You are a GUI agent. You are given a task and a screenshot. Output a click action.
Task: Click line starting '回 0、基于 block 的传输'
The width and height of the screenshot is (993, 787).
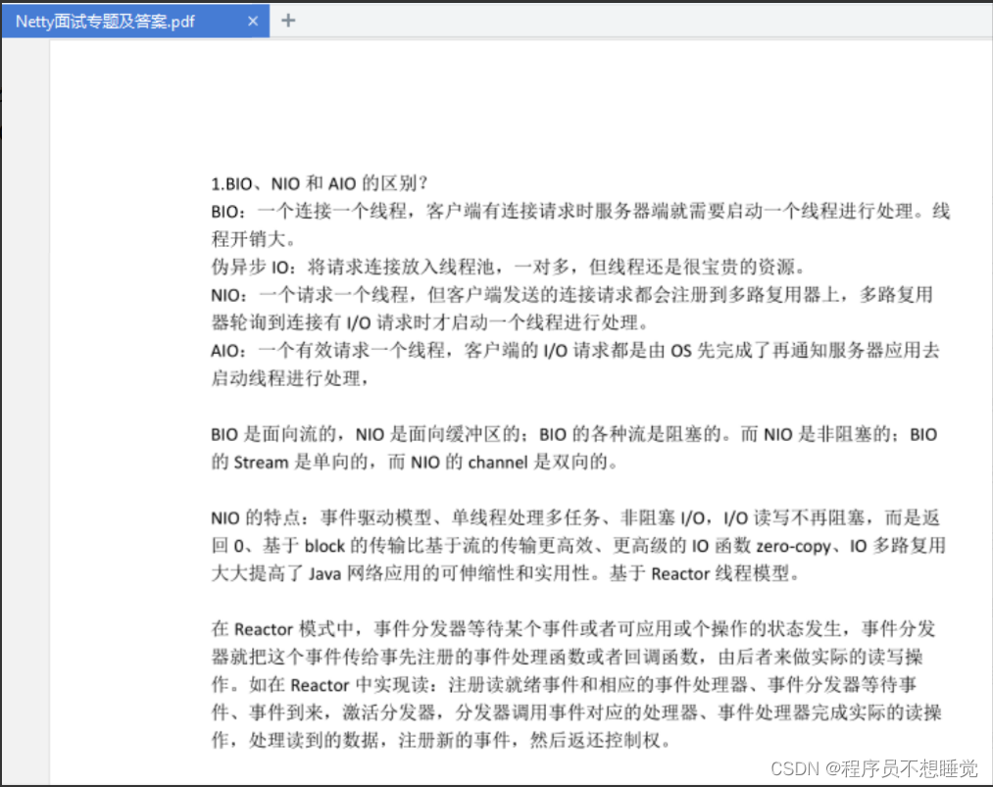[x=578, y=546]
